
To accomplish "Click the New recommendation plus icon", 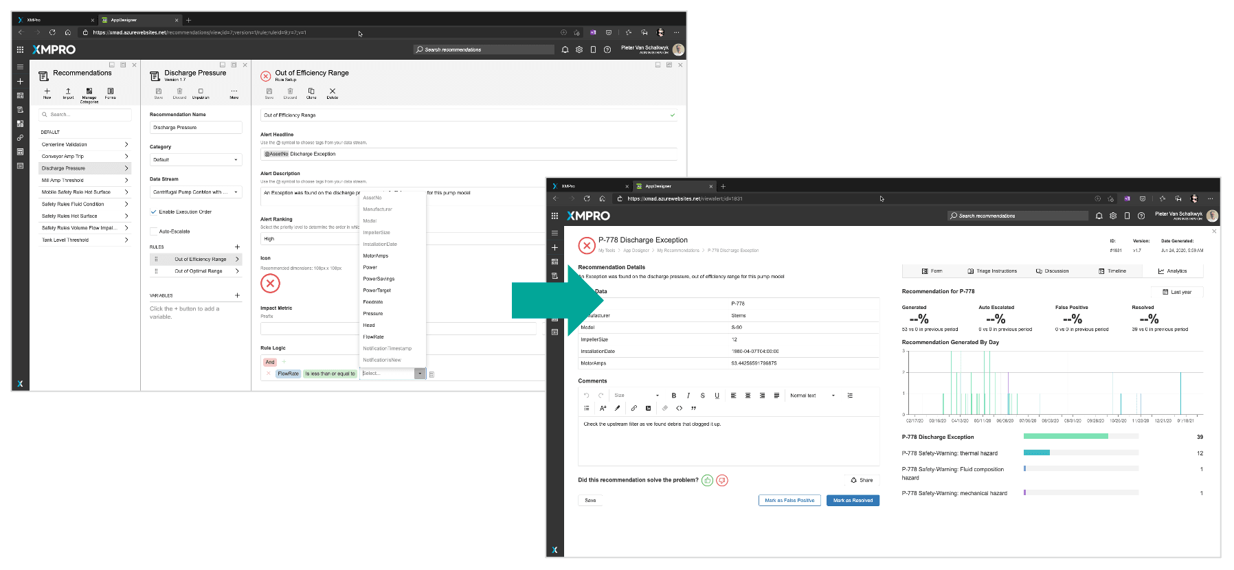I will pyautogui.click(x=47, y=91).
